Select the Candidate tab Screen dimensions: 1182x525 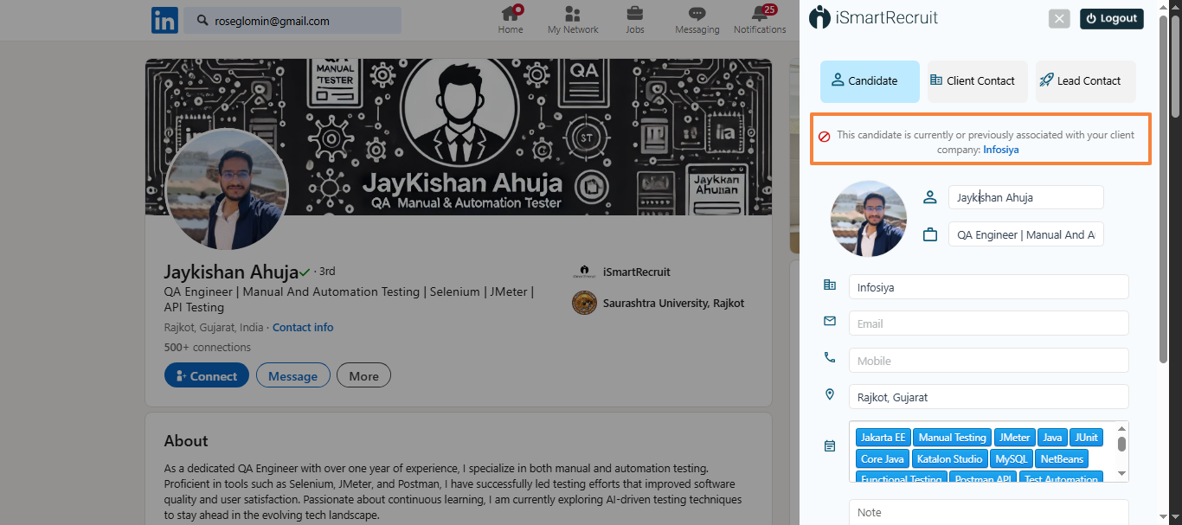870,81
